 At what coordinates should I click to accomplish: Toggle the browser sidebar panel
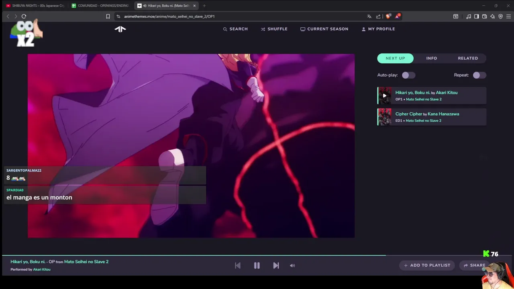476,16
